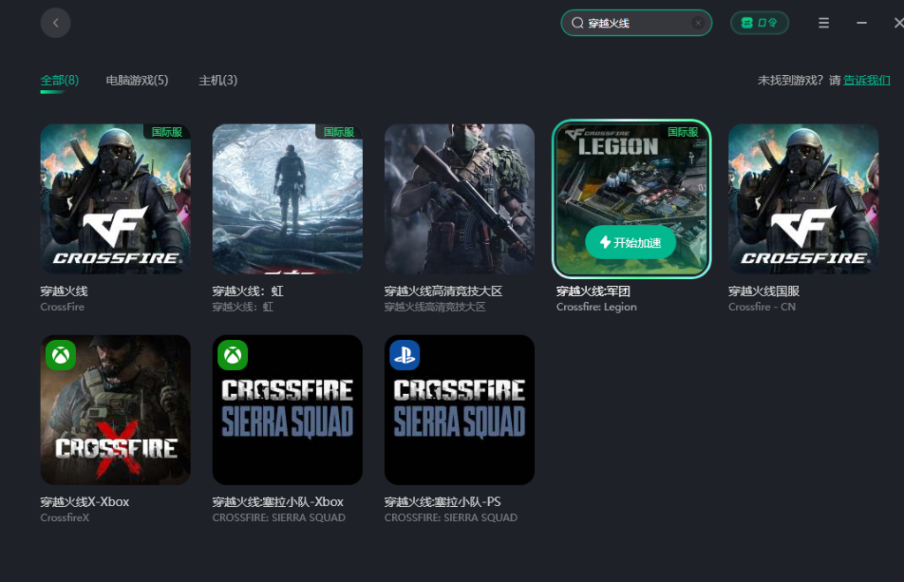Screen dimensions: 904x582
Task: Open the hamburger menu
Action: point(824,23)
